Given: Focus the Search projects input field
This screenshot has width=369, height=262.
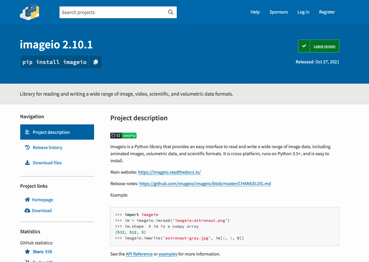Looking at the screenshot, I should pyautogui.click(x=113, y=12).
